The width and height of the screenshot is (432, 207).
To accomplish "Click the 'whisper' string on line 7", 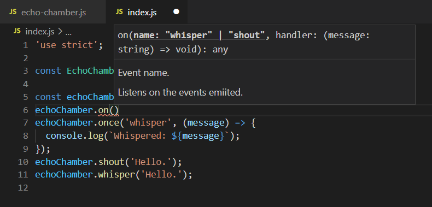I will click(x=149, y=123).
